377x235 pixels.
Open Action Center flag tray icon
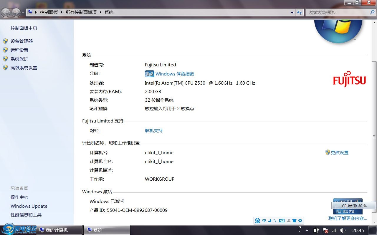click(x=325, y=230)
